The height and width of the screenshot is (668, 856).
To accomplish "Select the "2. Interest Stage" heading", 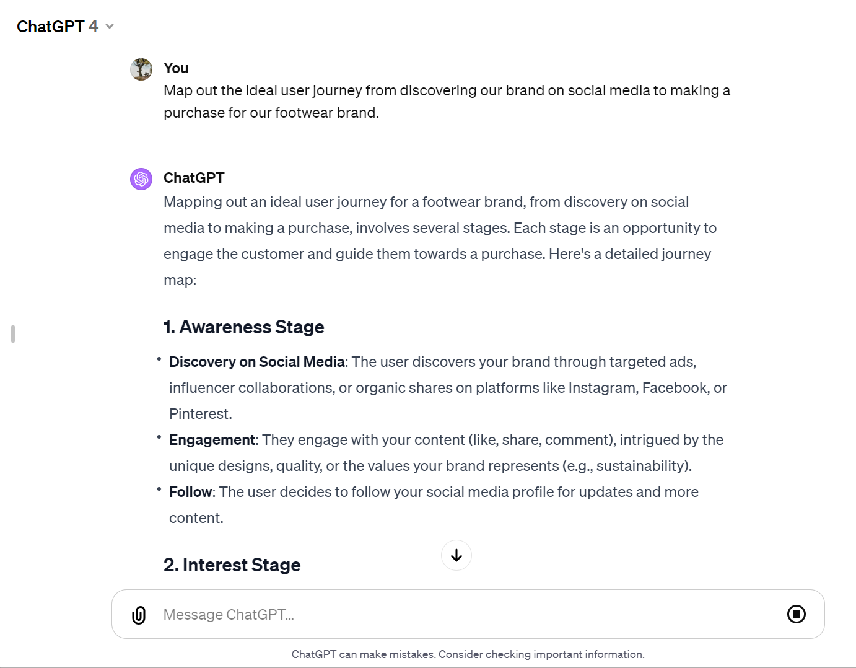I will tap(232, 565).
